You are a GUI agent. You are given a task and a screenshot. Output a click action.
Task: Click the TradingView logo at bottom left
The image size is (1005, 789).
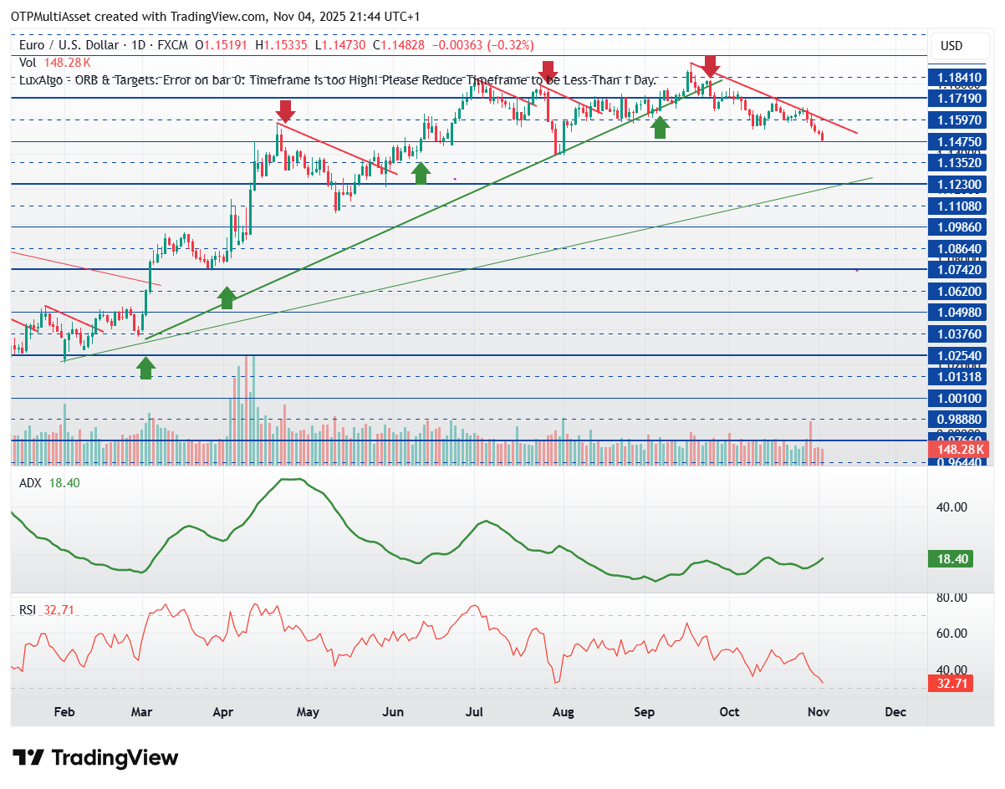[94, 758]
